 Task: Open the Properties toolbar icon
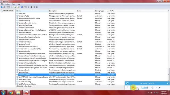pos(12,7)
